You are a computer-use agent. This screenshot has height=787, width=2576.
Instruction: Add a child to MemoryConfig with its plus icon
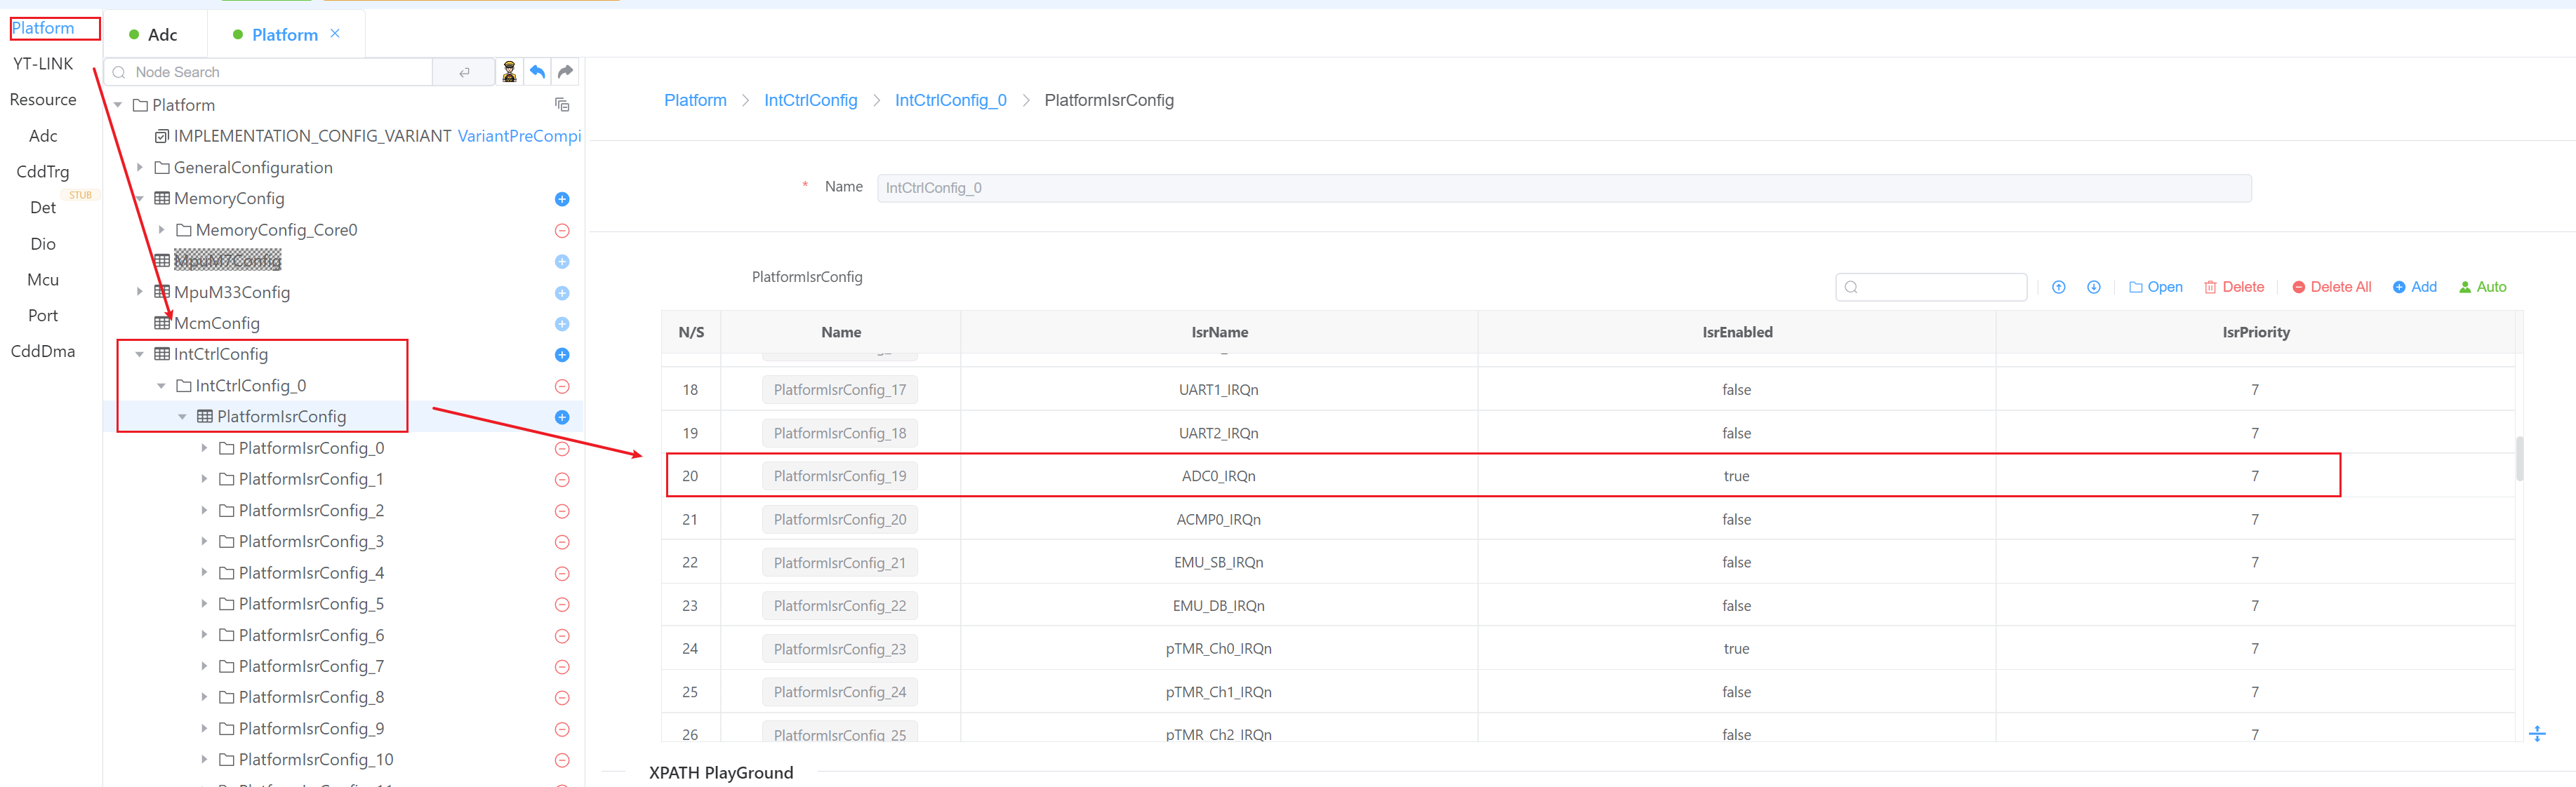[562, 199]
